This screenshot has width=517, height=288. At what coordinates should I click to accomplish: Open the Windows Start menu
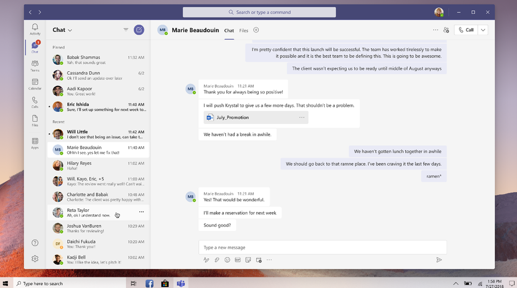pos(5,283)
